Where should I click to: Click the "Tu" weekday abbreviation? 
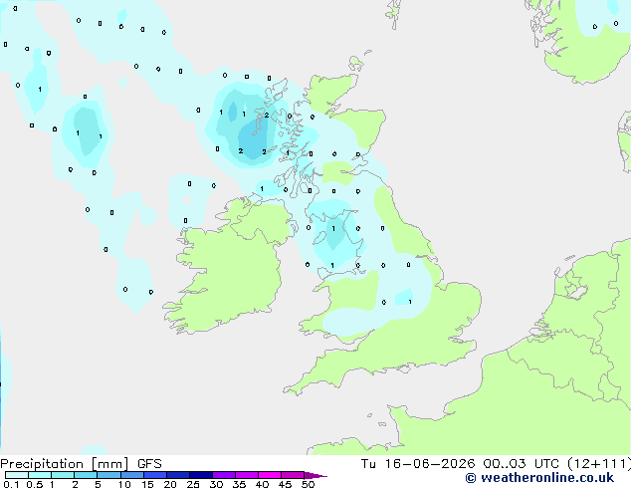368,464
